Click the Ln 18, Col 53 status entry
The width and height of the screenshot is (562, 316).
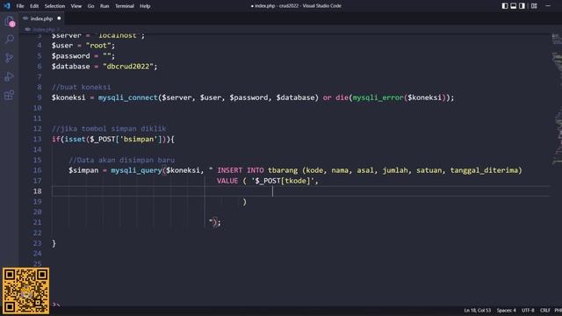click(477, 310)
